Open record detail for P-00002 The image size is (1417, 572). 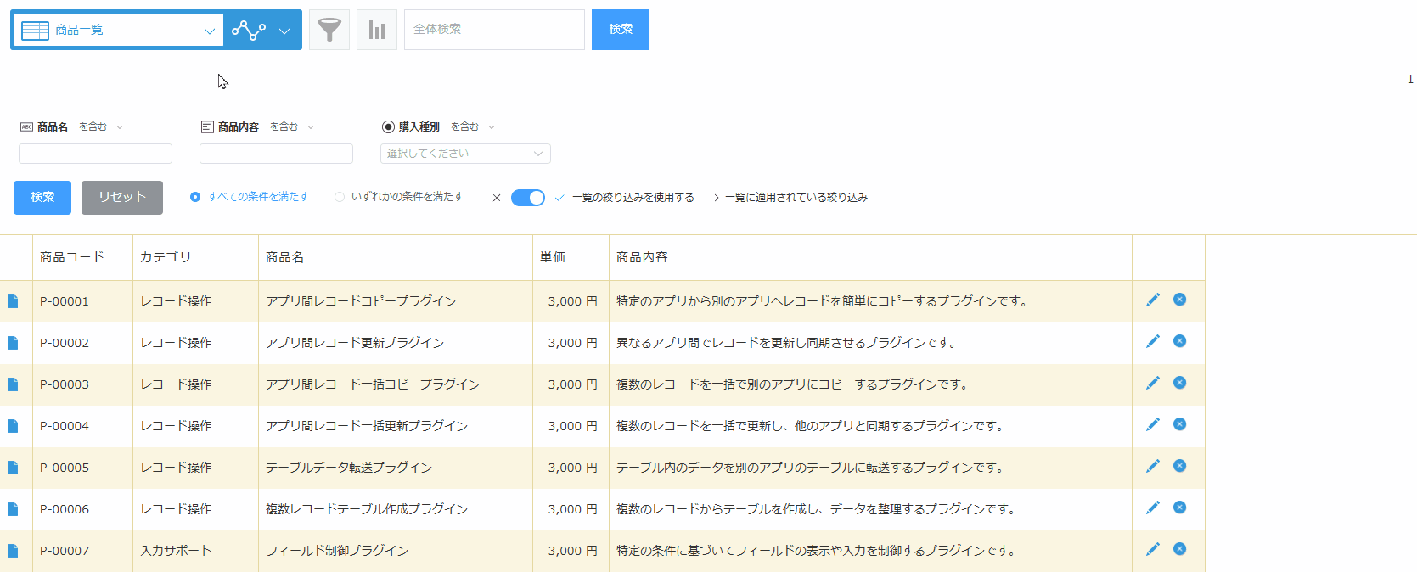13,343
